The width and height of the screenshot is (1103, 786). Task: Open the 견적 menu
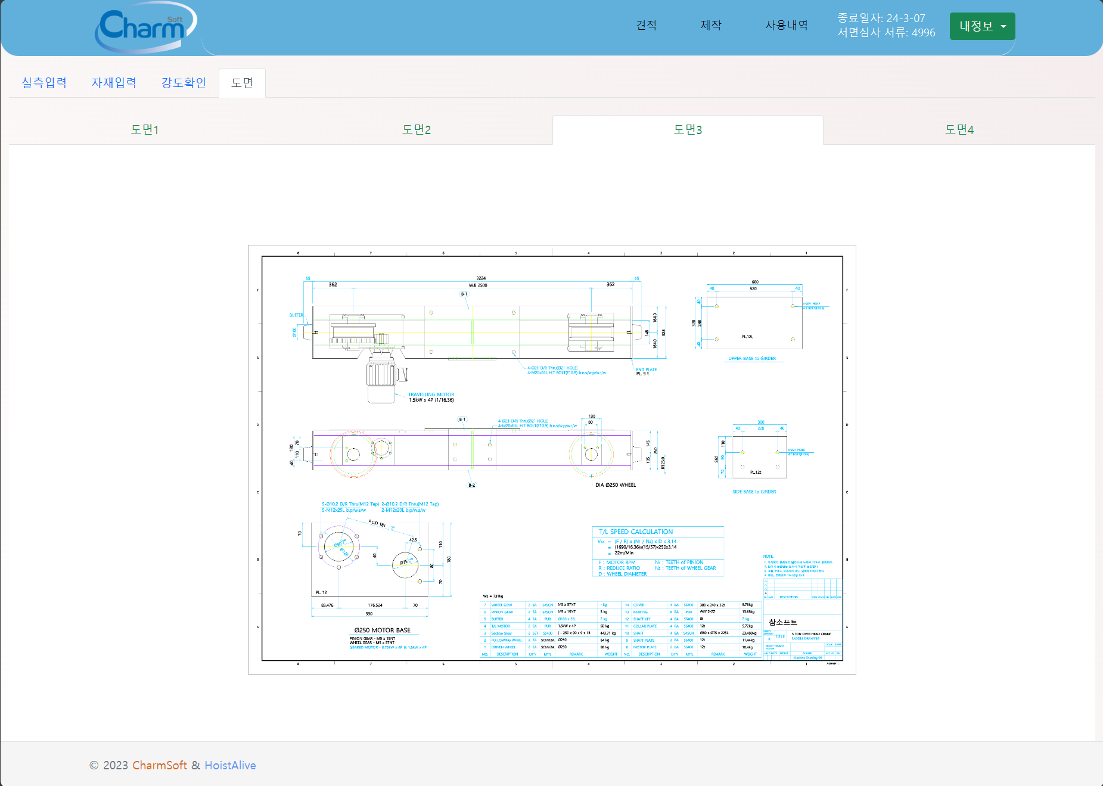tap(646, 25)
